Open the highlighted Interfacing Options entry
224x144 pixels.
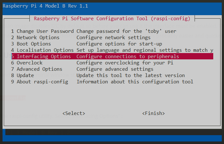(41, 57)
